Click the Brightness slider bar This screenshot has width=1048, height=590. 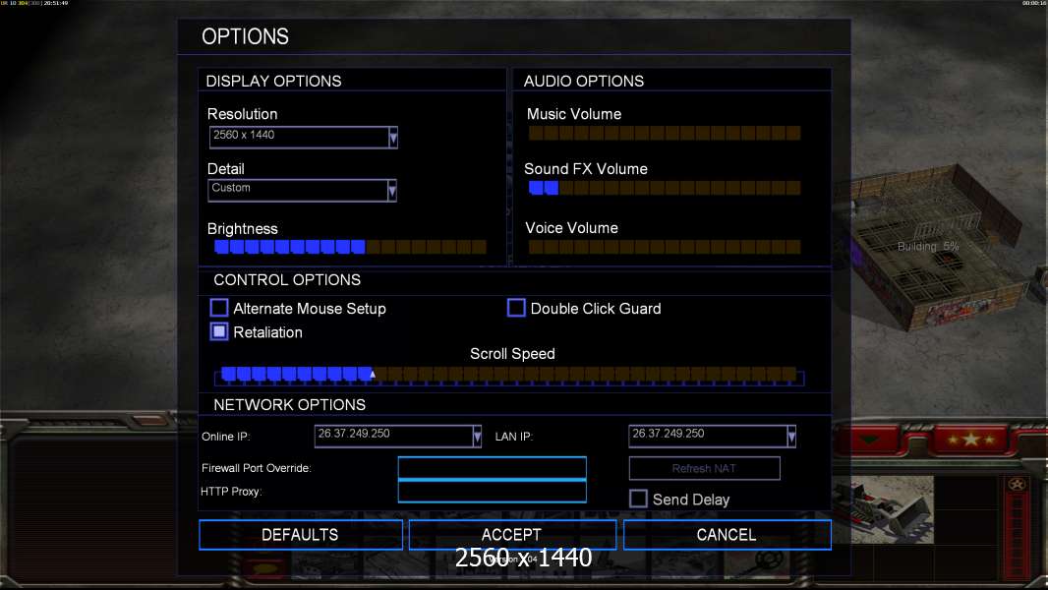349,247
